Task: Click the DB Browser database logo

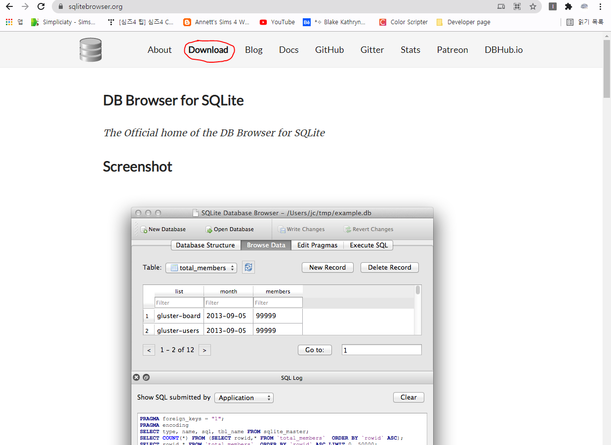Action: pyautogui.click(x=90, y=49)
